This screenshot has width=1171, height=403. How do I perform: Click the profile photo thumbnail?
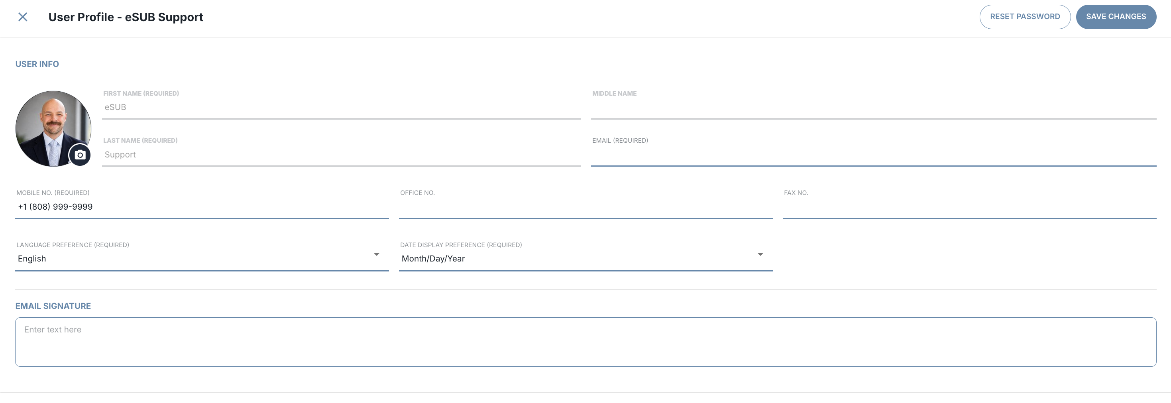pos(53,129)
